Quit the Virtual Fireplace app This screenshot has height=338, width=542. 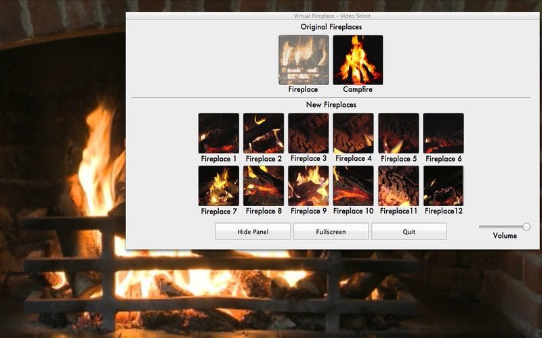pyautogui.click(x=409, y=231)
